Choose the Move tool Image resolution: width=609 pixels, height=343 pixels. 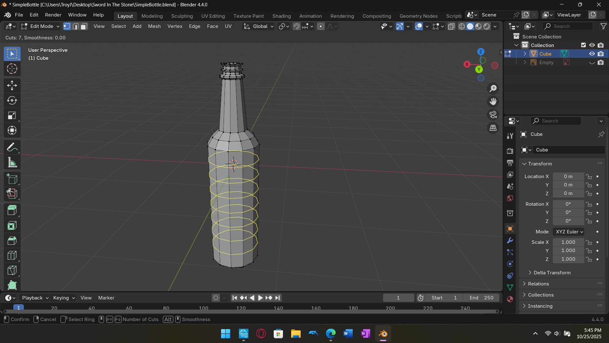coord(12,85)
